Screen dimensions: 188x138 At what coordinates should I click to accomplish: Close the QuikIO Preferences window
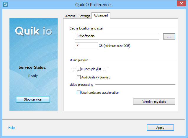[181, 3]
